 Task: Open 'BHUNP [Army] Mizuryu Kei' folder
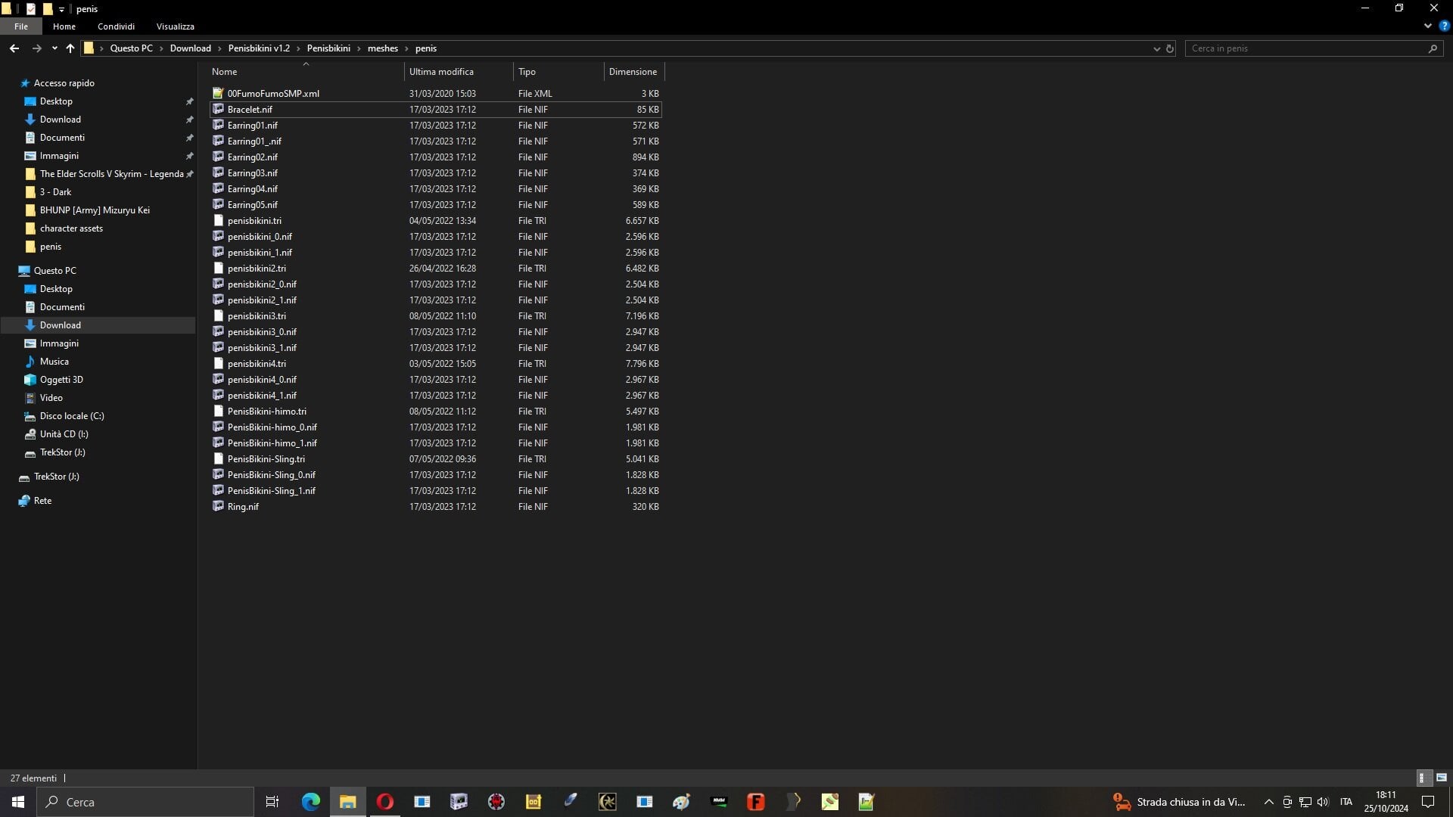pyautogui.click(x=95, y=210)
